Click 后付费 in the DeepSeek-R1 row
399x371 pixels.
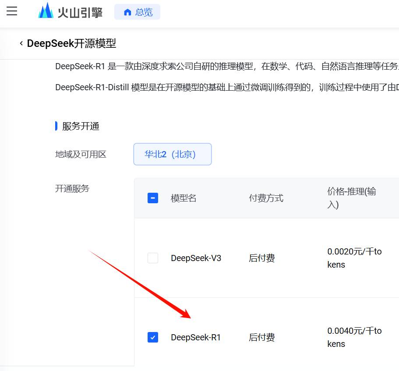(x=262, y=337)
